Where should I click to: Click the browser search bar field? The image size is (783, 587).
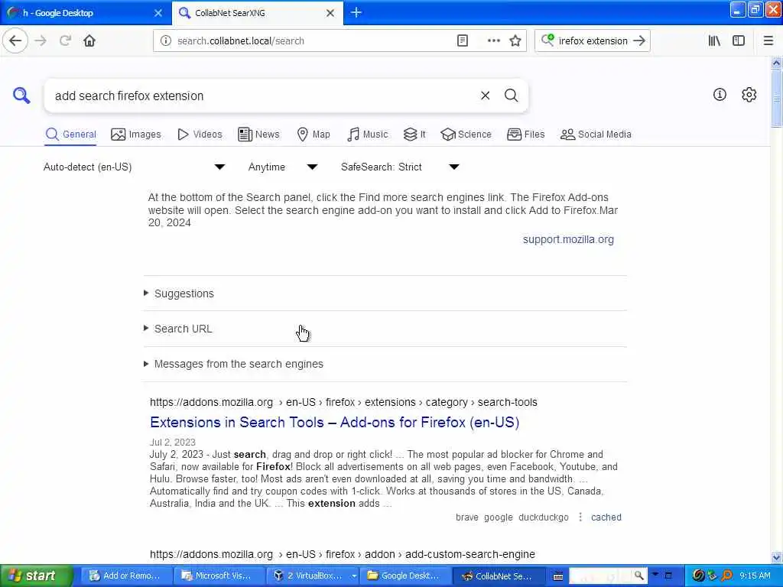coord(593,41)
